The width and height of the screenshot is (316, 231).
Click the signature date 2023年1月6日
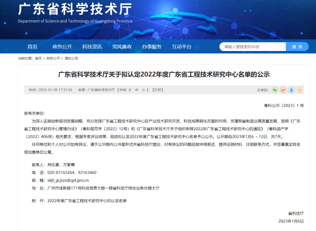coord(291,221)
